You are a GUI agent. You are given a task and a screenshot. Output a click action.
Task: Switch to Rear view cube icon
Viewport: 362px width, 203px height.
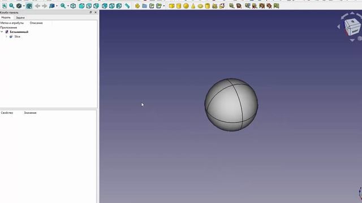105,6
